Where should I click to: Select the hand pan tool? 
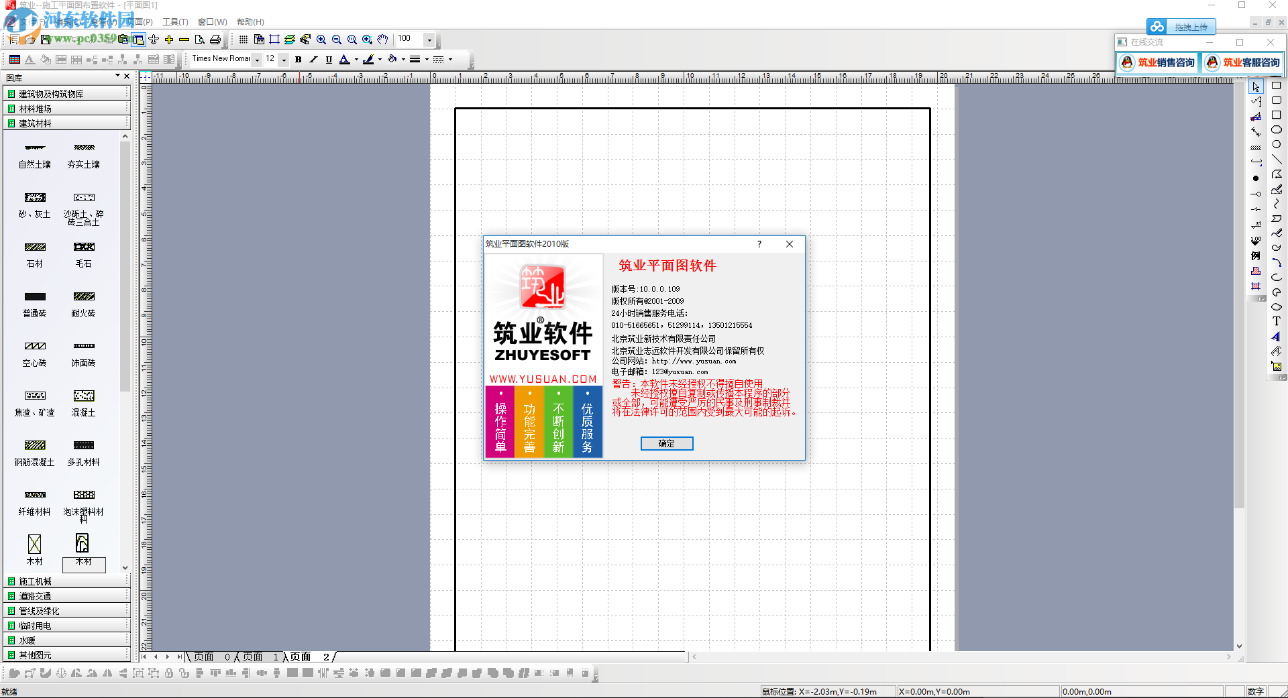click(x=382, y=40)
